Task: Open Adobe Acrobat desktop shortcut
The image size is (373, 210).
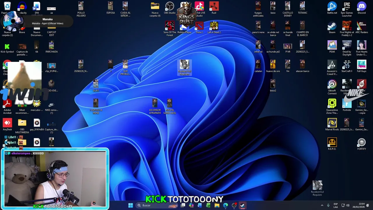Action: click(x=7, y=107)
